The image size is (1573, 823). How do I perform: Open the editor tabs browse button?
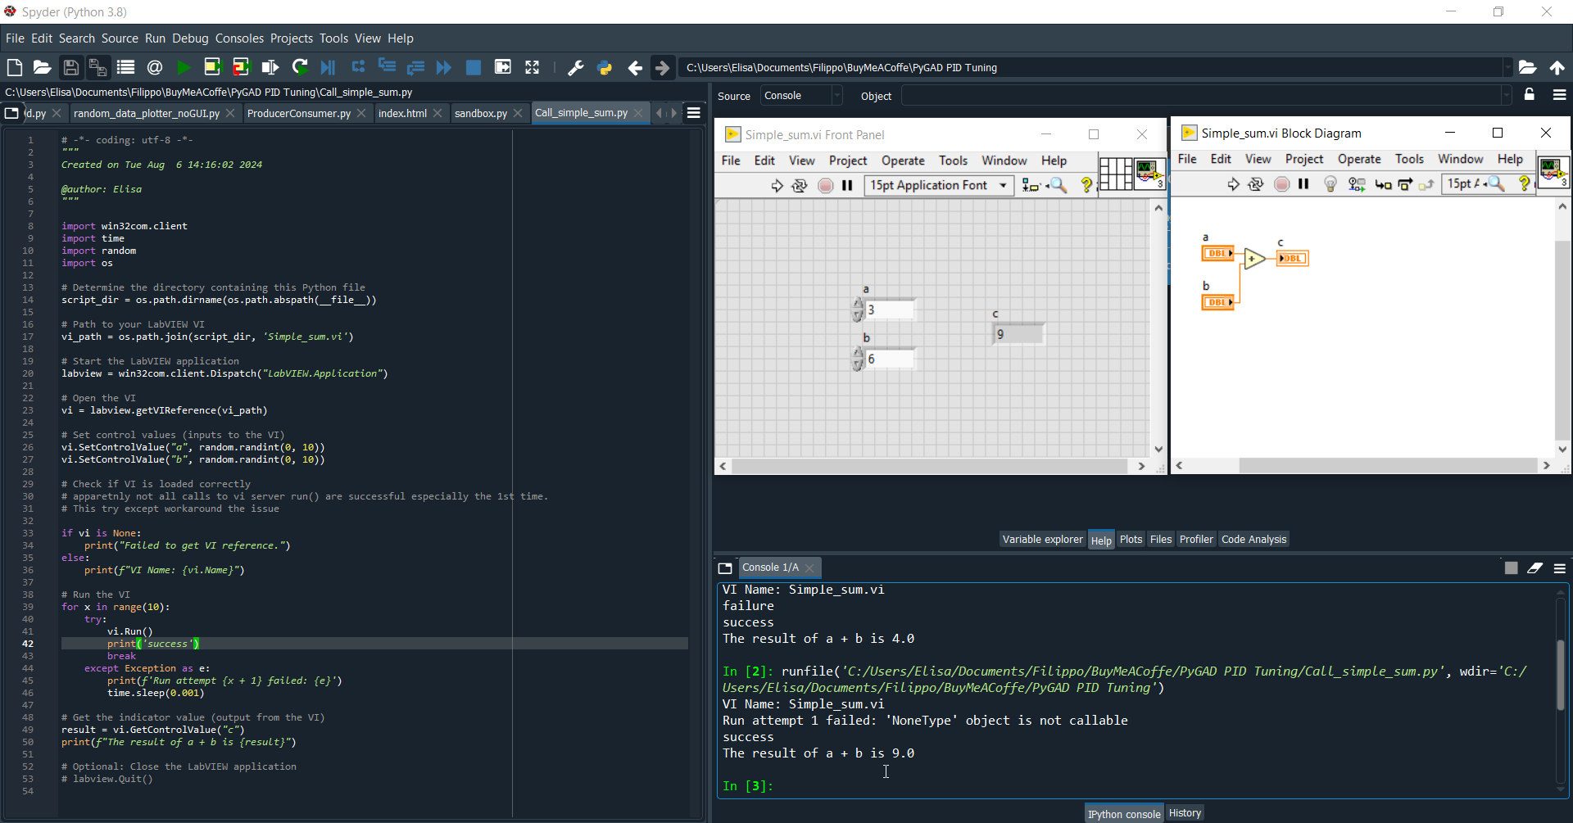pos(11,113)
